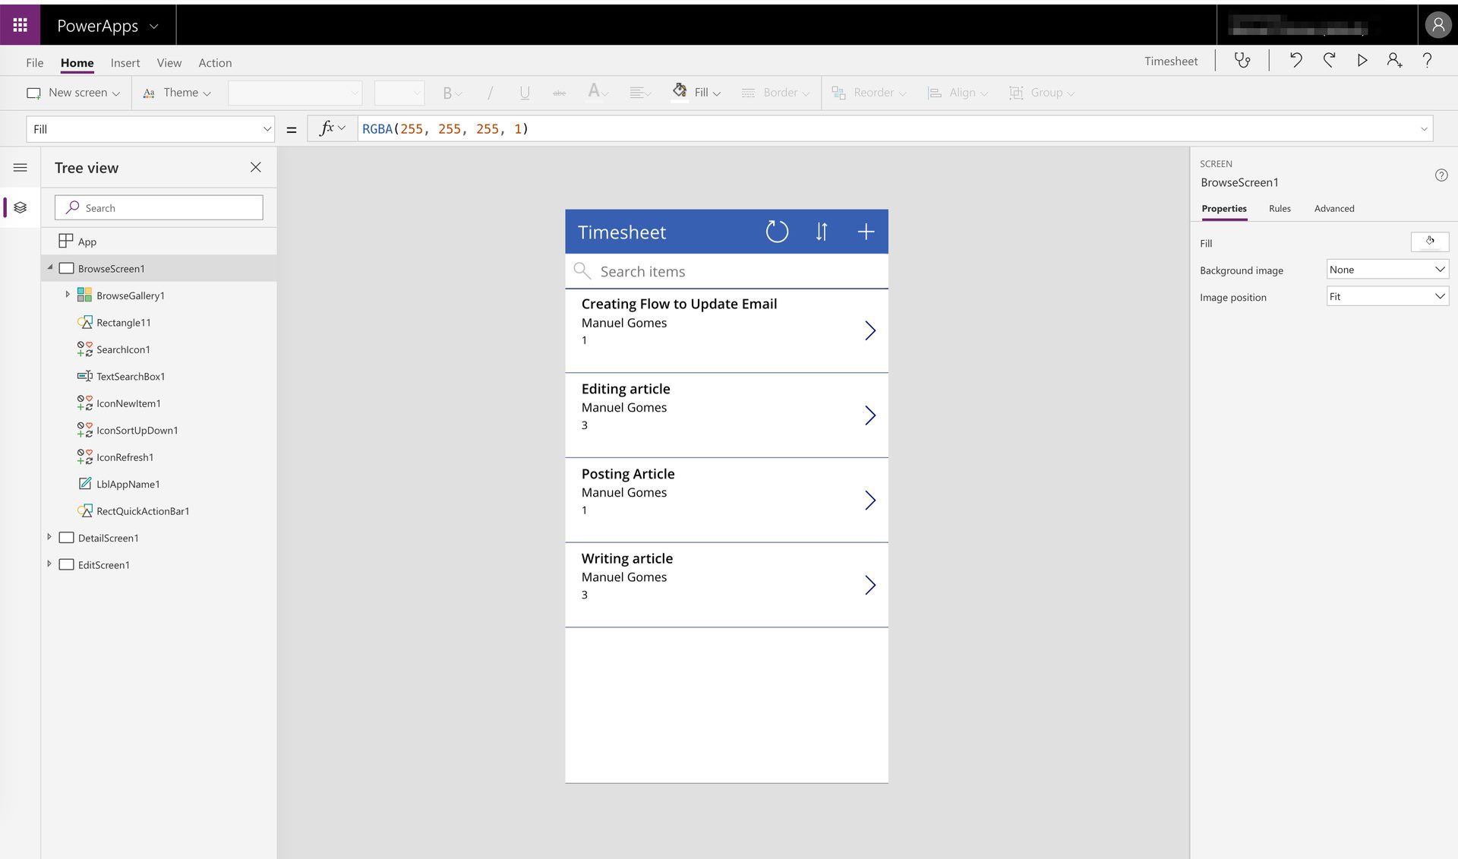Click the hamburger menu above the Tree view
1458x859 pixels.
click(x=21, y=167)
